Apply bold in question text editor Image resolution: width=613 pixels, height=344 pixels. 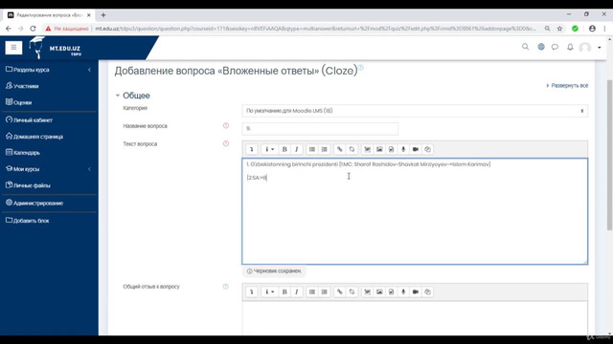pos(284,149)
